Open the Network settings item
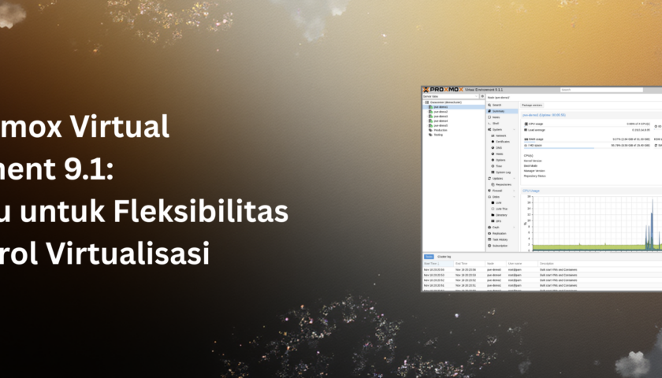The width and height of the screenshot is (662, 378). coord(500,135)
